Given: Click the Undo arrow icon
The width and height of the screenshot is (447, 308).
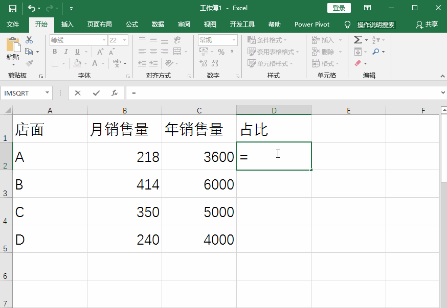Looking at the screenshot, I should [x=31, y=9].
